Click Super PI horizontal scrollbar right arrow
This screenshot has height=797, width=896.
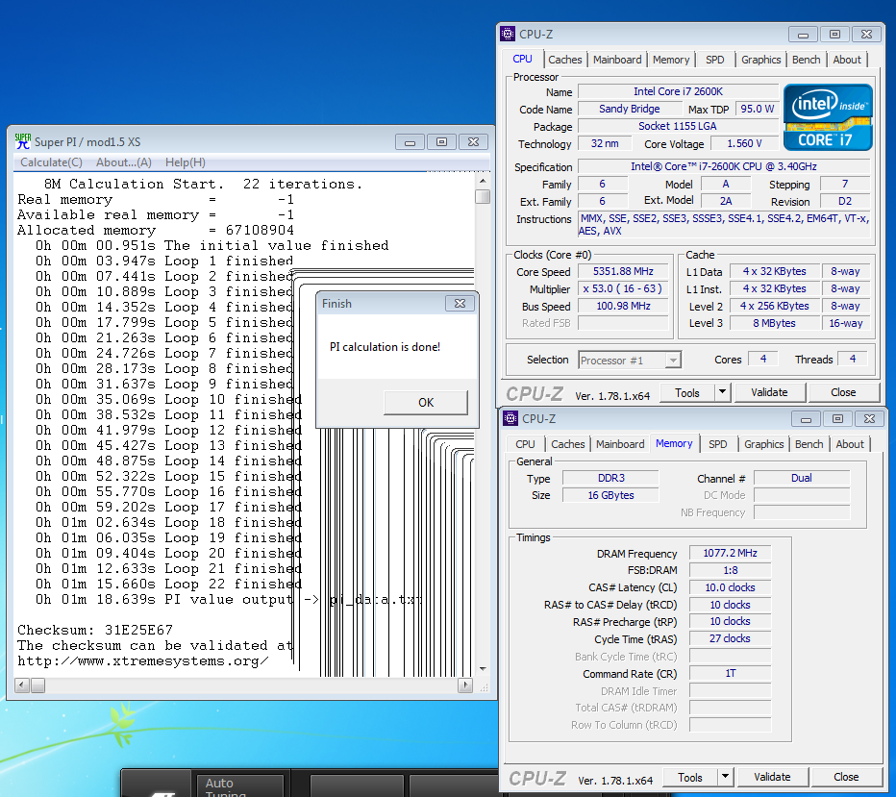click(465, 685)
